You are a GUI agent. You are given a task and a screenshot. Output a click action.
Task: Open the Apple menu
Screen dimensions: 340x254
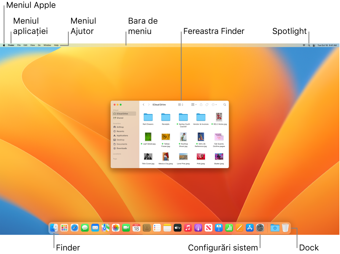(4, 45)
